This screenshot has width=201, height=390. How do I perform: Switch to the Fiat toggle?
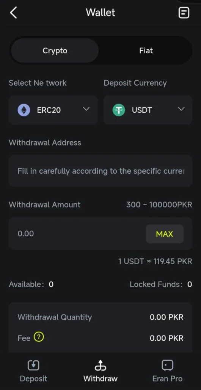click(x=146, y=51)
